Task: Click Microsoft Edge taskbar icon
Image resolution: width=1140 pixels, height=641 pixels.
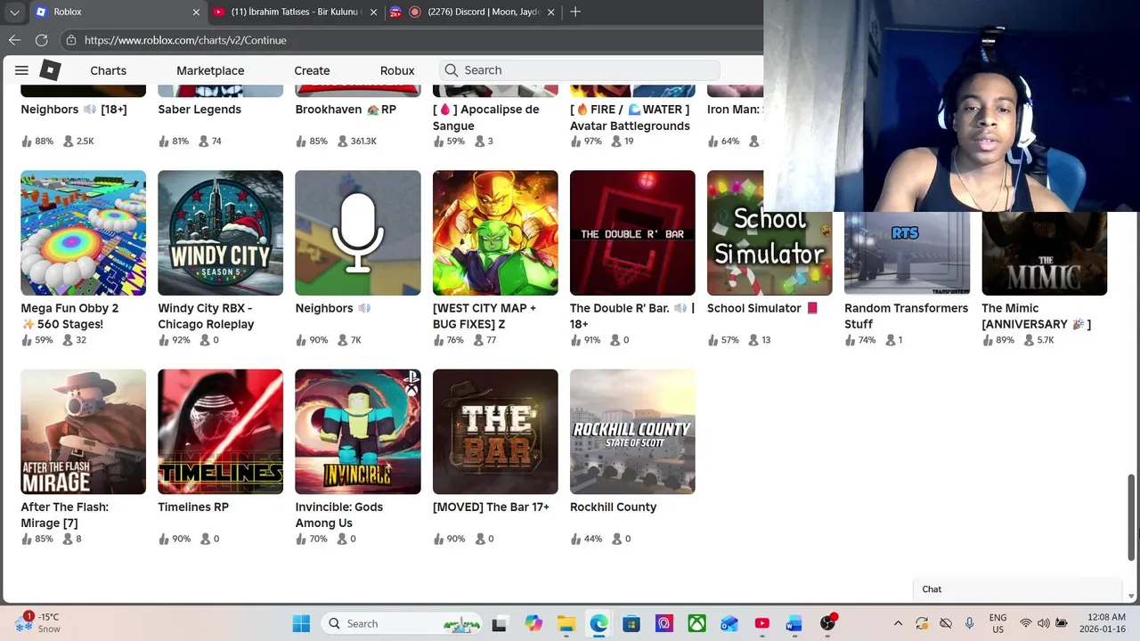Action: [598, 624]
